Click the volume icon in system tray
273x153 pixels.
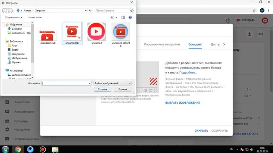(252, 150)
